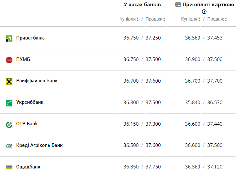Open the Райффайзен Банк link
Screen dimensions: 236x174
click(37, 81)
